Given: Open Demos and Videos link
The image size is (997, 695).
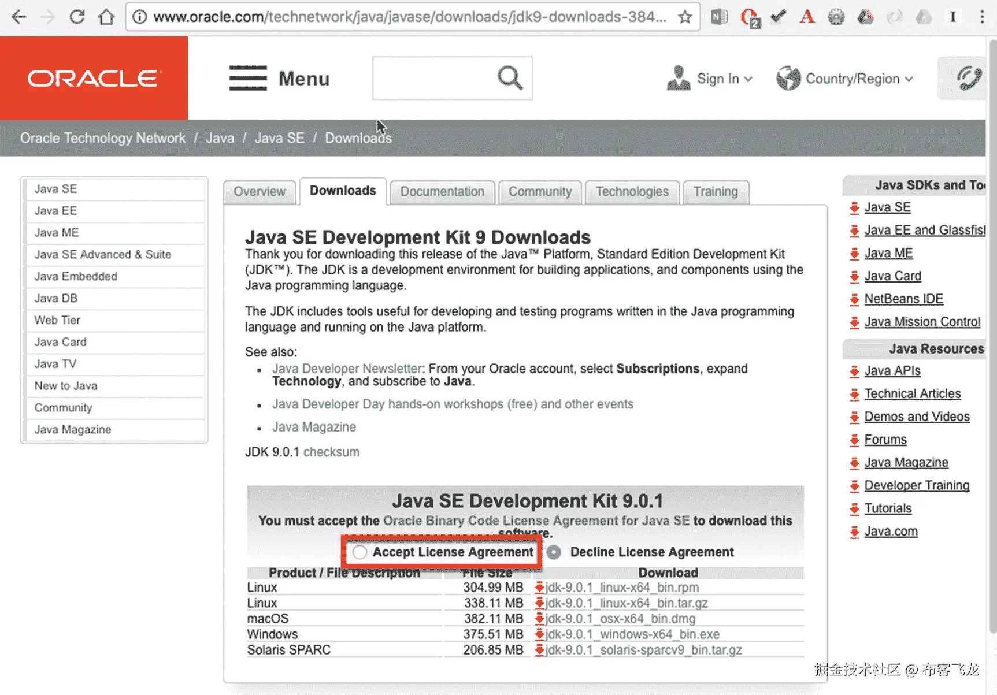Looking at the screenshot, I should [x=917, y=417].
